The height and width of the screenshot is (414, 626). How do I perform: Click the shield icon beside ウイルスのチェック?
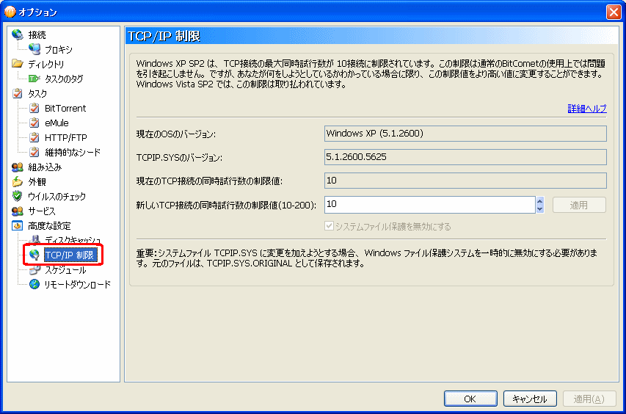(x=17, y=196)
